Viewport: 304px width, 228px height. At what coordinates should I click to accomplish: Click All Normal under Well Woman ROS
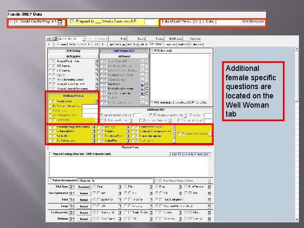pyautogui.click(x=124, y=57)
